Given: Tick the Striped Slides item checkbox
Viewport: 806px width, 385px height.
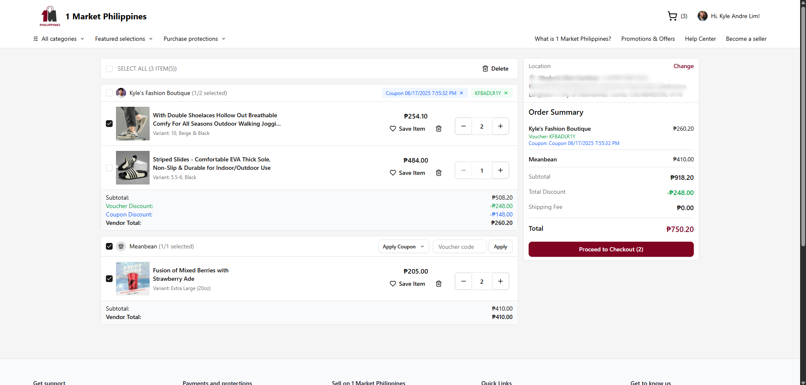Looking at the screenshot, I should (x=109, y=168).
